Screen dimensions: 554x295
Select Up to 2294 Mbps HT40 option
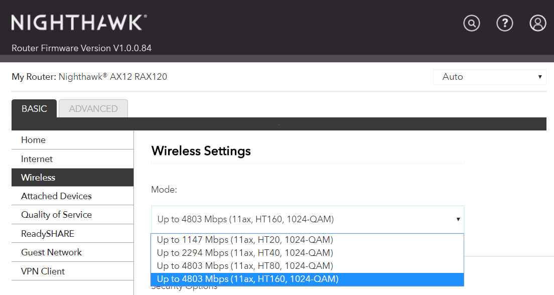click(x=307, y=253)
